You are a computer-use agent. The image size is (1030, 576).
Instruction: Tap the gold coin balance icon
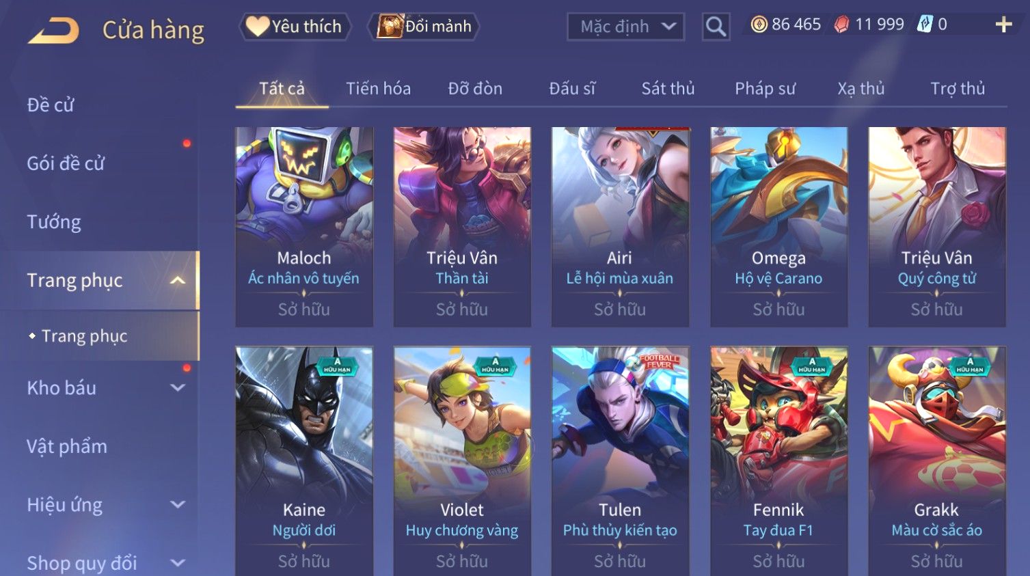point(759,25)
